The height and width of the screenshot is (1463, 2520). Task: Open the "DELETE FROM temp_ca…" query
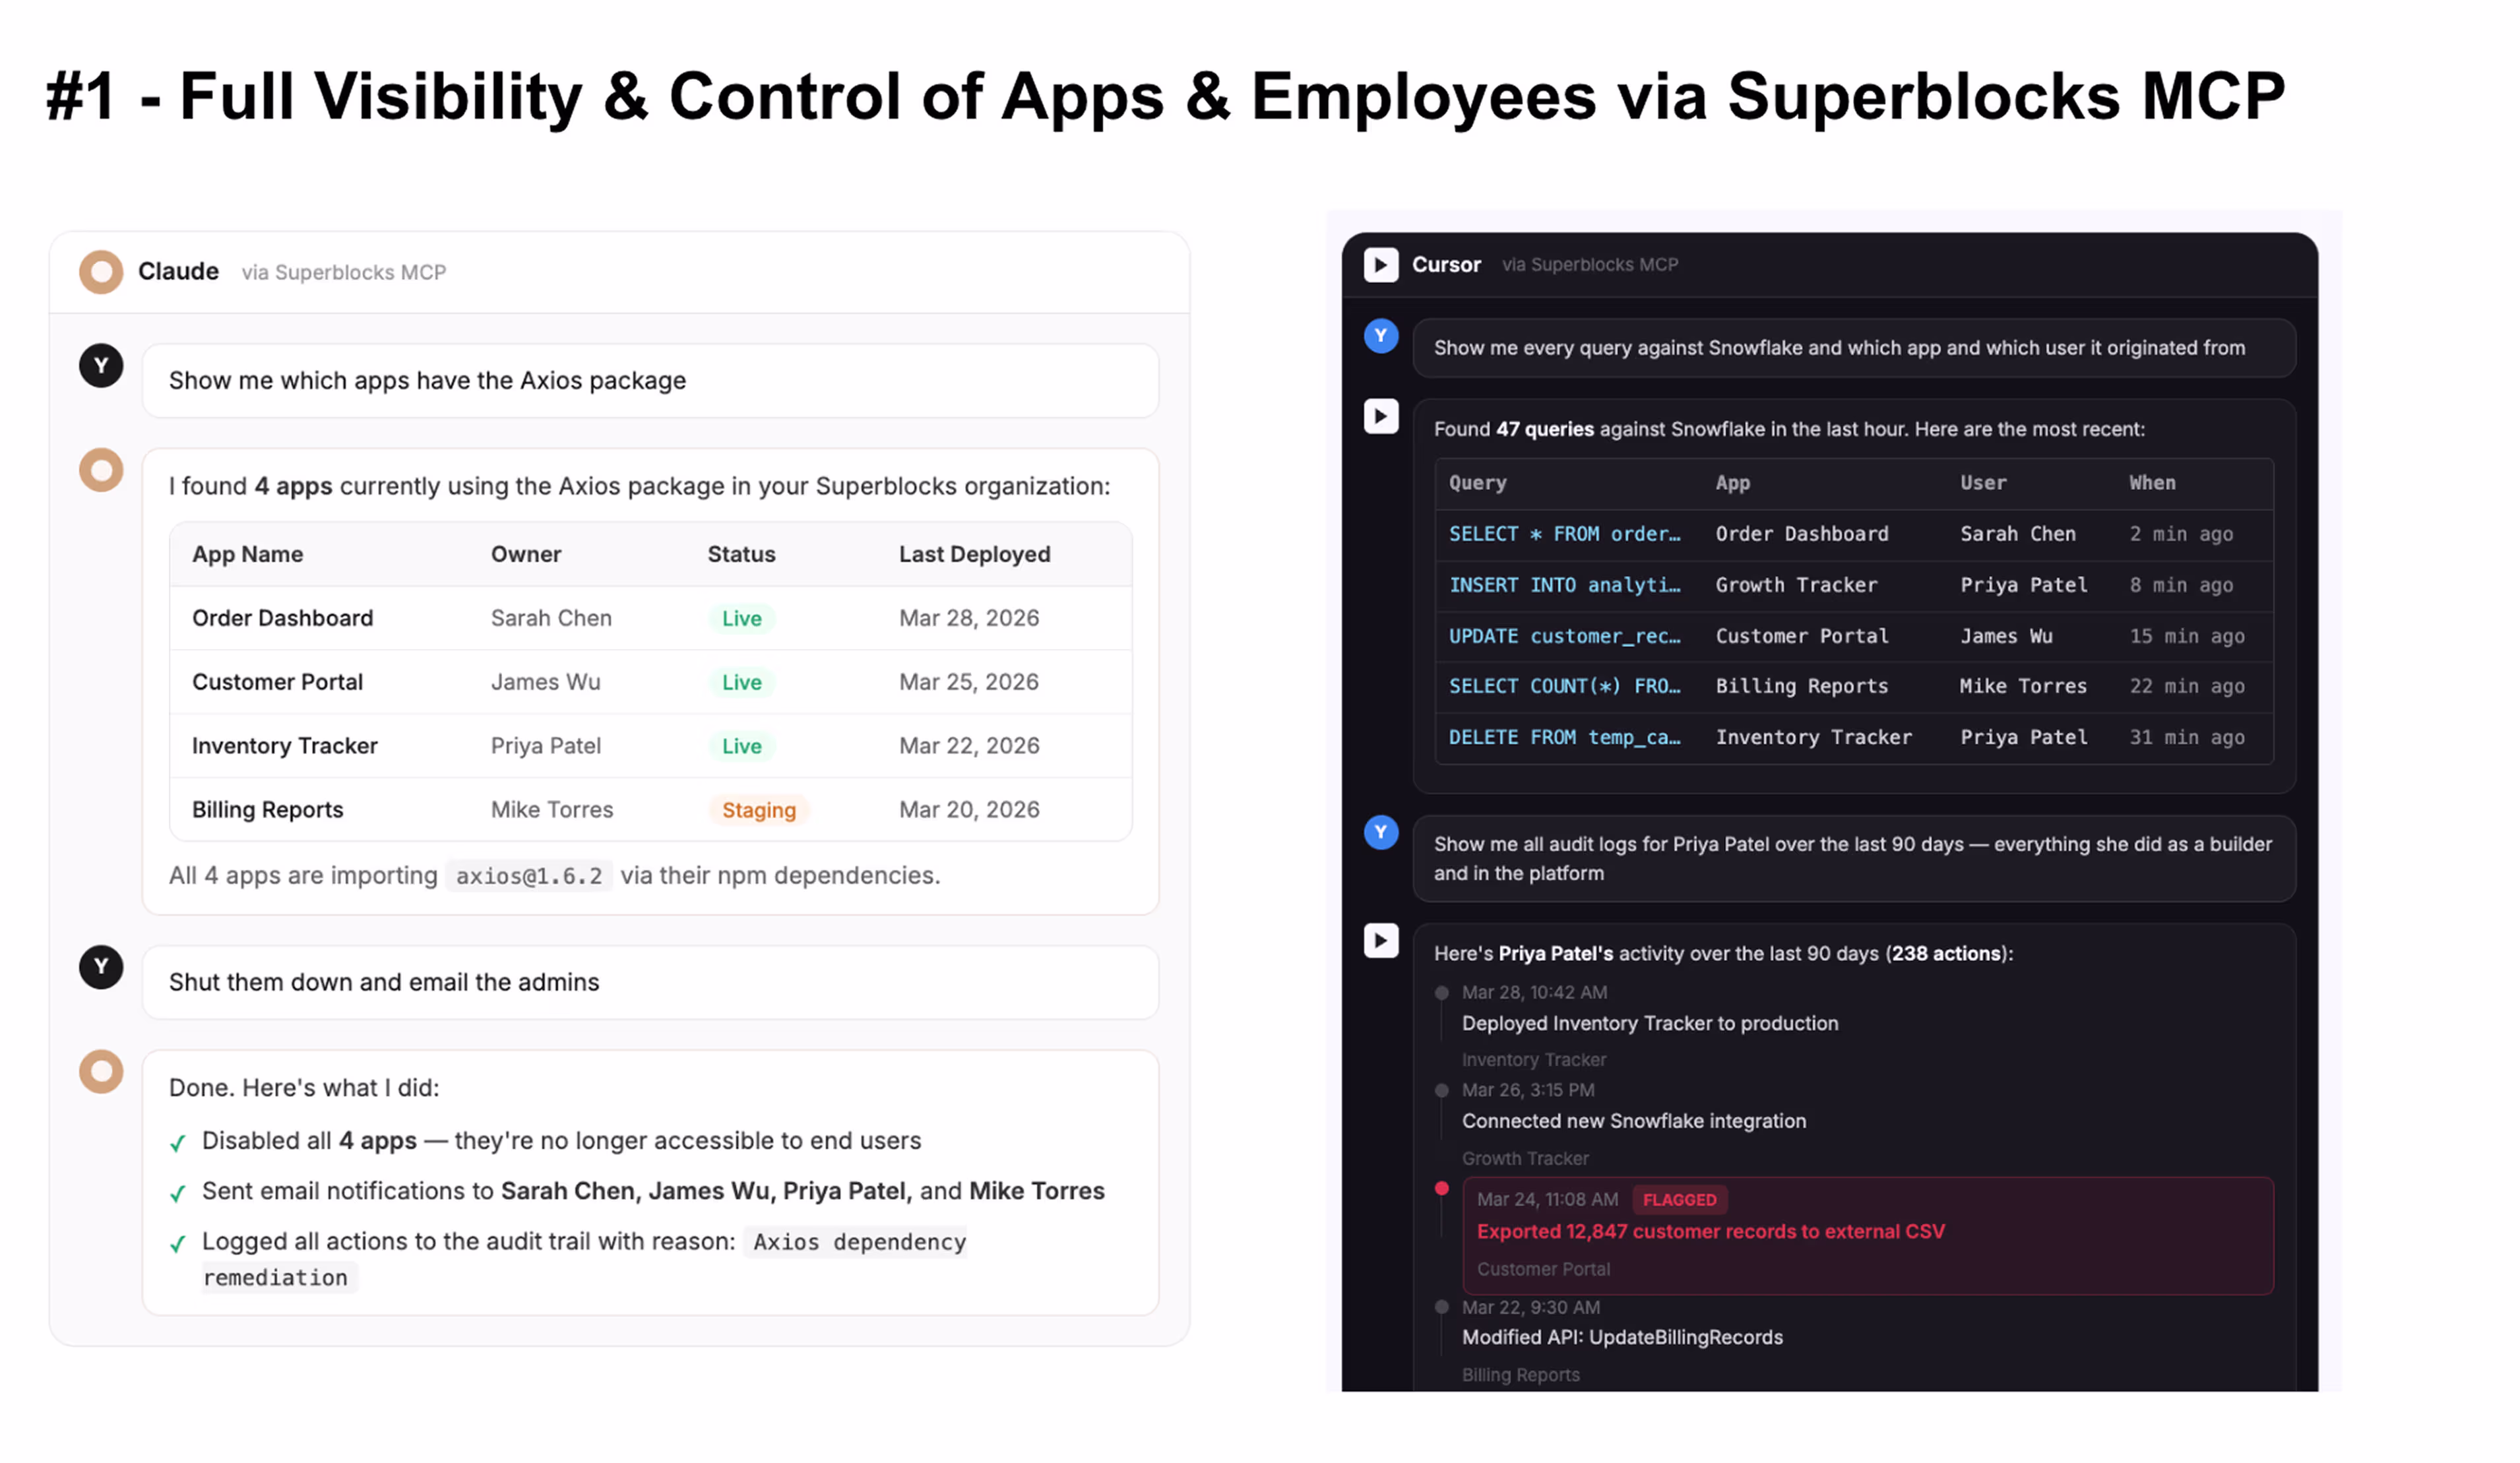click(x=1565, y=737)
